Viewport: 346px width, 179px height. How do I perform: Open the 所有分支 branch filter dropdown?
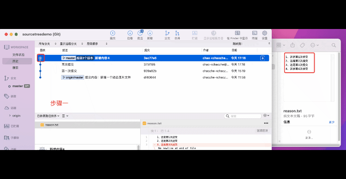coord(48,44)
